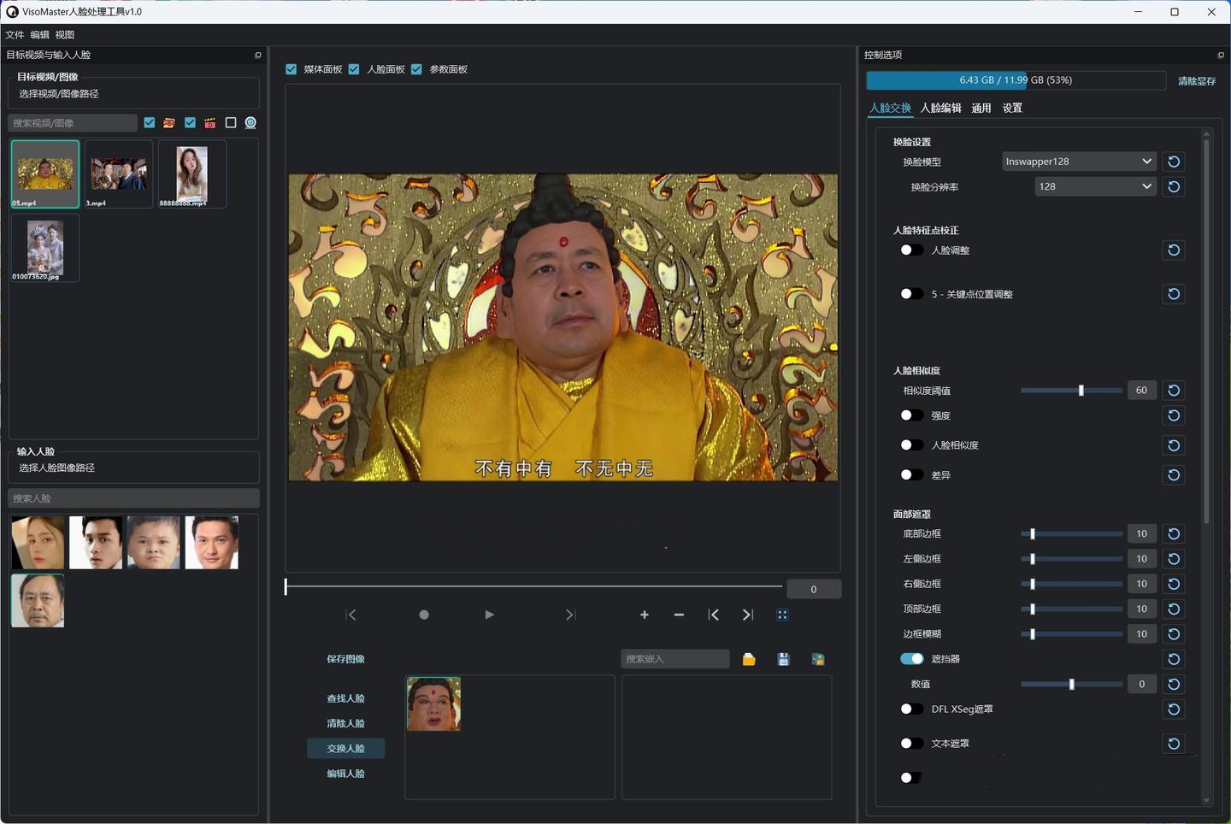Click 查找人脸 button

coord(345,698)
